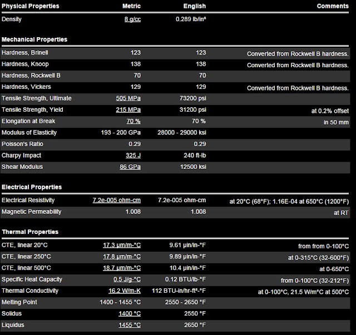Screen dimensions: 356x335
Task: Click the Hardness, Vickers row label
Action: pyautogui.click(x=26, y=87)
